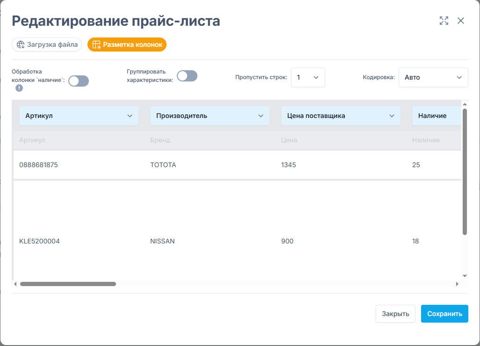Screen dimensions: 480x346
Task: Close the price list editing dialog
Action: tap(461, 21)
